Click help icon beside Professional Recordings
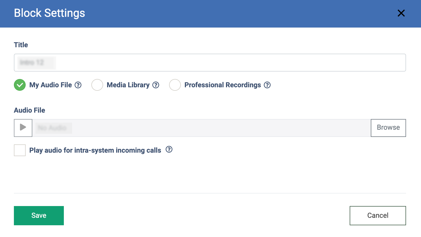Viewport: 421px width, 237px height. click(x=267, y=85)
